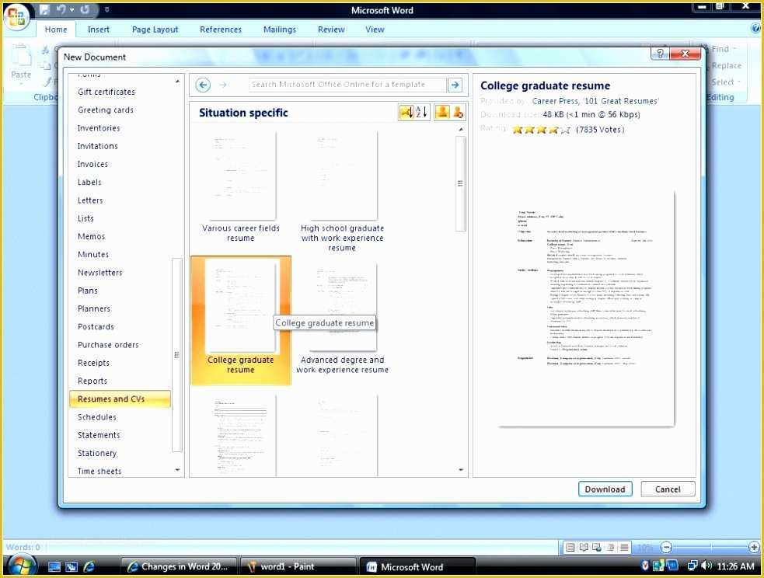The image size is (764, 578).
Task: Launch Internet Explorer from quick launch
Action: (x=89, y=566)
